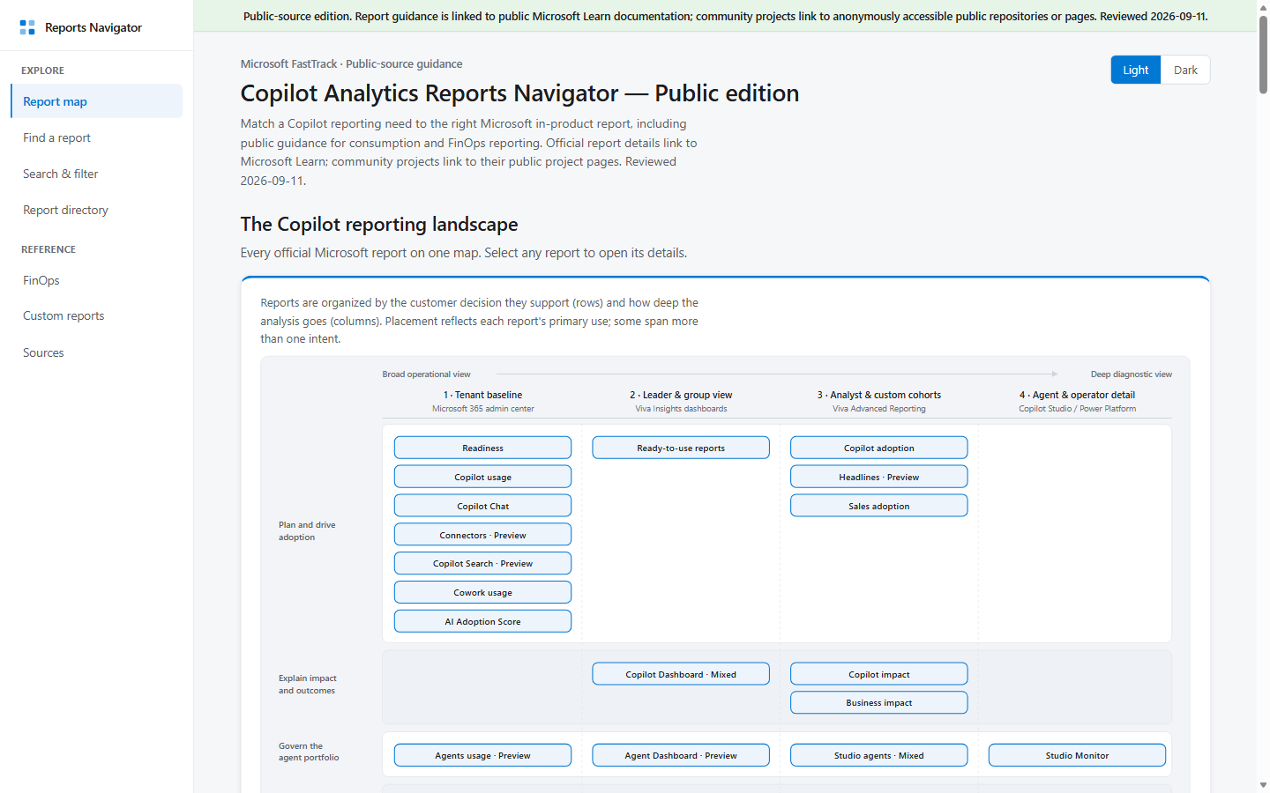Click 'Plan and drive adoption' row label
The width and height of the screenshot is (1270, 793).
(x=307, y=530)
